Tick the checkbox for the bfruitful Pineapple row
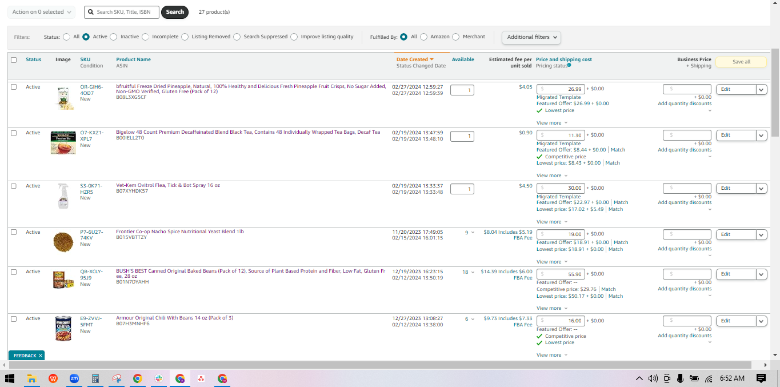Image resolution: width=780 pixels, height=387 pixels. click(14, 87)
